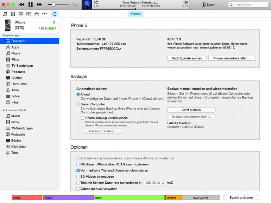Enable SD-Videos bevorzugen checkbox
This screenshot has width=271, height=203.
point(78,177)
